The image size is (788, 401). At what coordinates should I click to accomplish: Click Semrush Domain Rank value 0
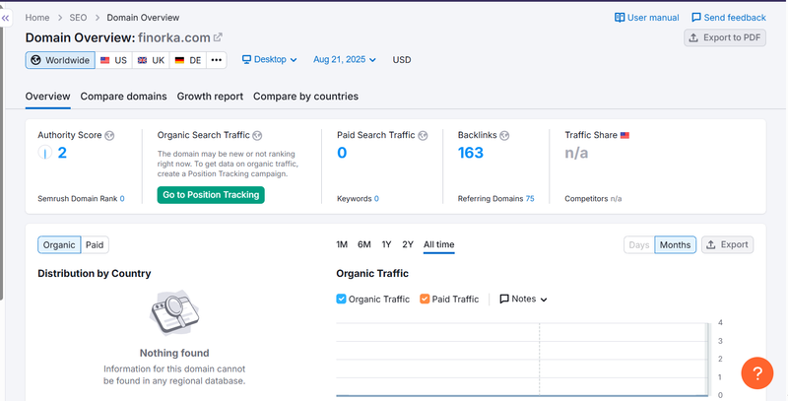coord(122,199)
